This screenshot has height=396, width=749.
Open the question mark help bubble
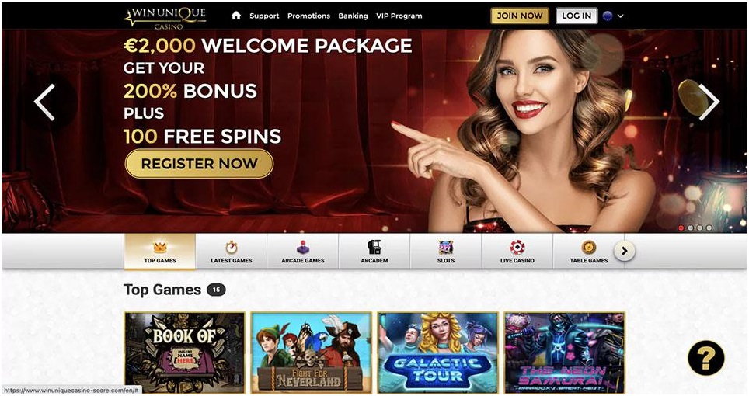point(706,358)
